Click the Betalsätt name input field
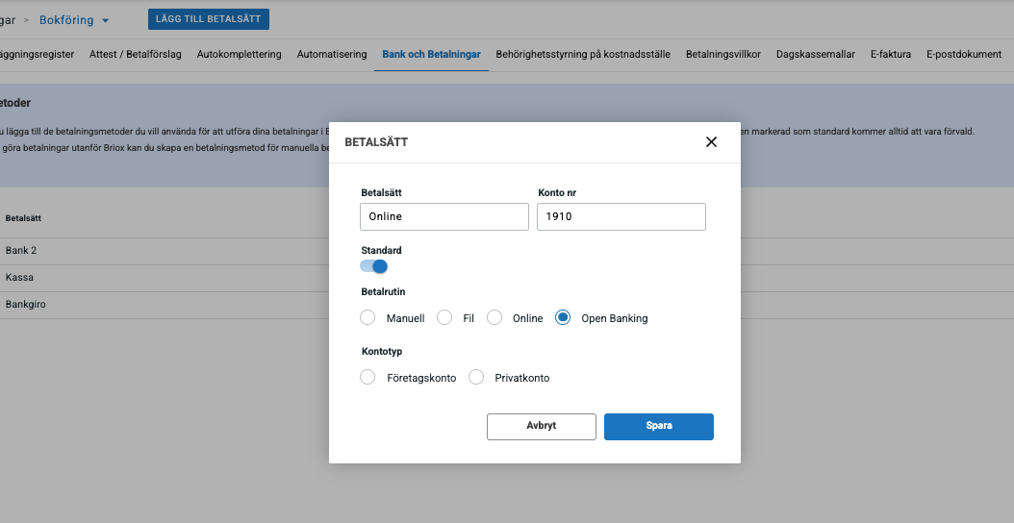The height and width of the screenshot is (523, 1014). click(x=444, y=216)
